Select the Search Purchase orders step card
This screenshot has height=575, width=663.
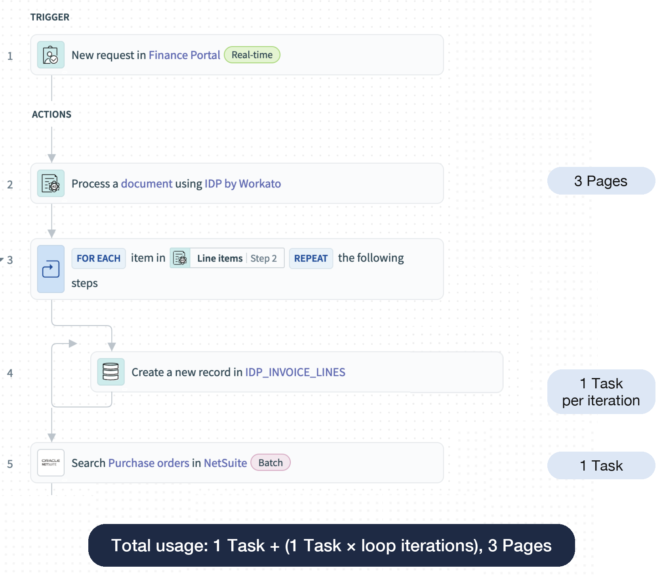237,463
